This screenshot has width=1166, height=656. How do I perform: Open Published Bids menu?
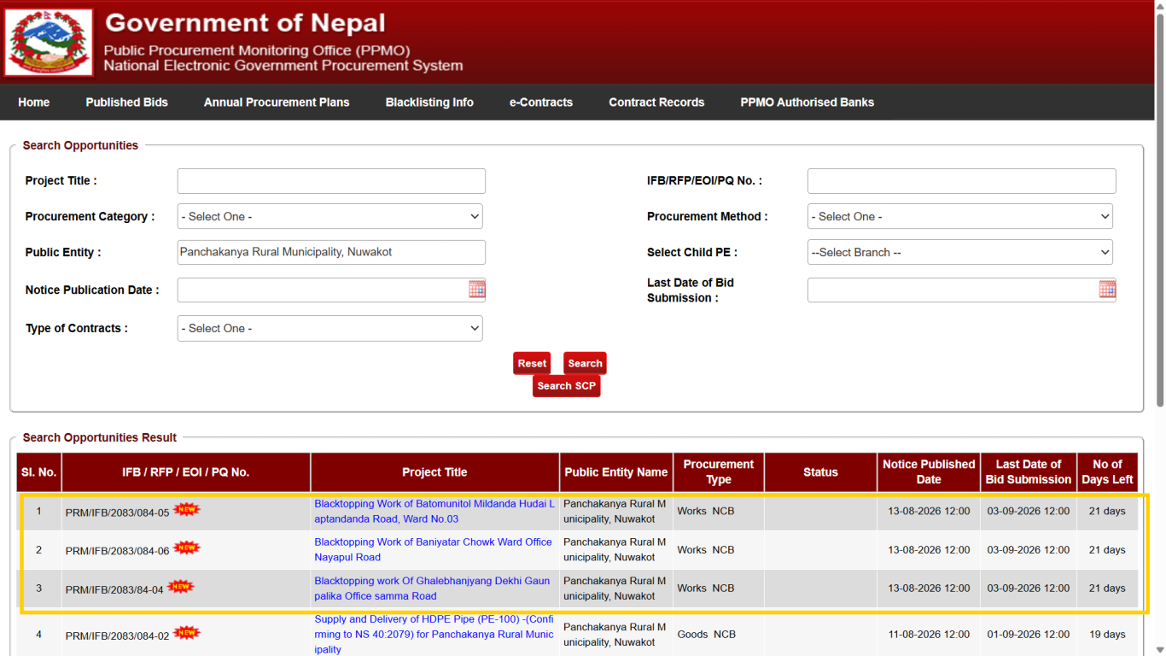click(x=127, y=102)
